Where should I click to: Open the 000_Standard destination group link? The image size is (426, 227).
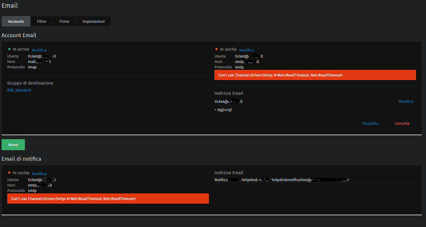click(x=19, y=90)
